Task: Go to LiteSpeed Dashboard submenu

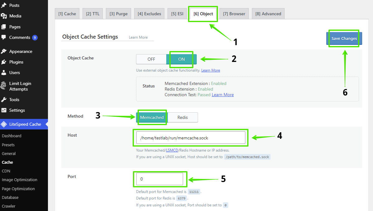Action: 12,136
